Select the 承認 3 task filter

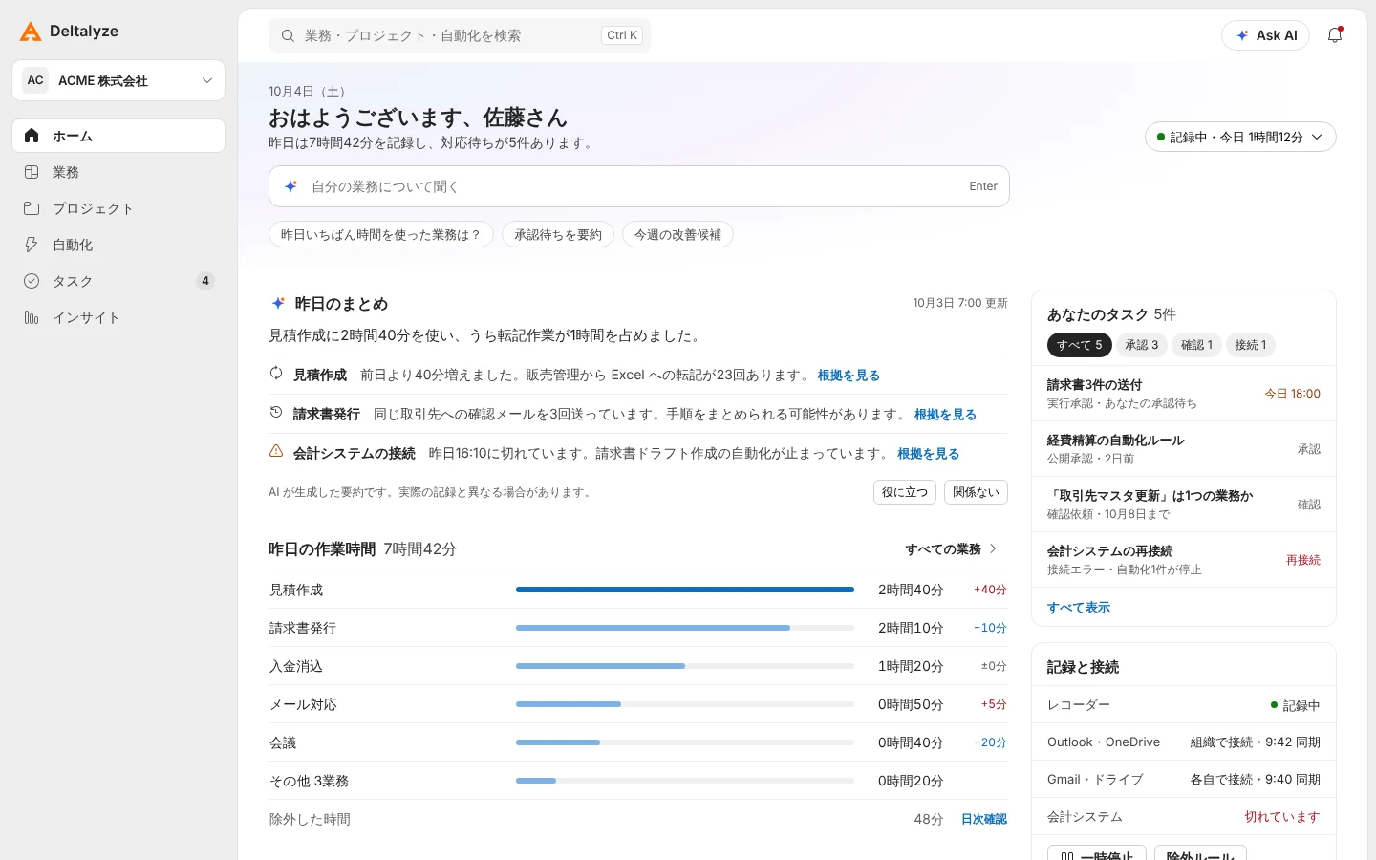click(1141, 345)
